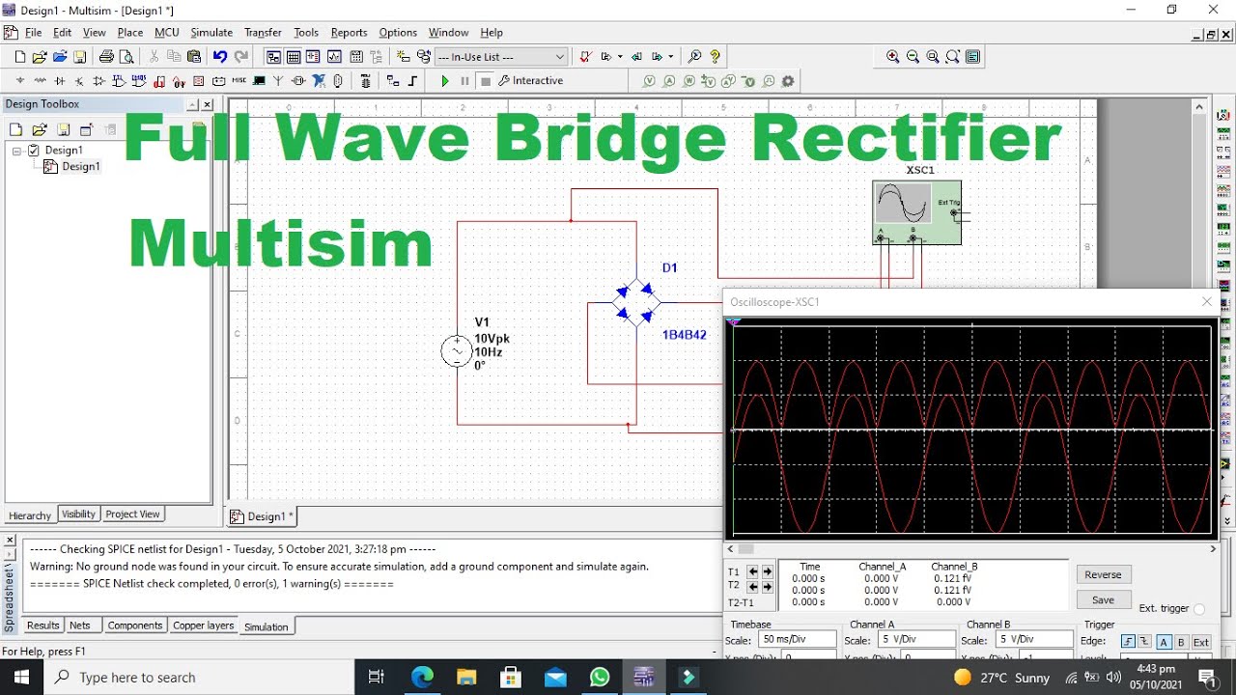1236x695 pixels.
Task: Open WhatsApp from the taskbar
Action: point(600,677)
